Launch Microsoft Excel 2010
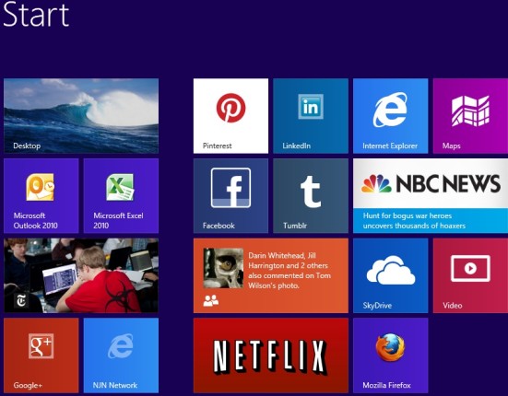This screenshot has height=396, width=508. point(121,196)
